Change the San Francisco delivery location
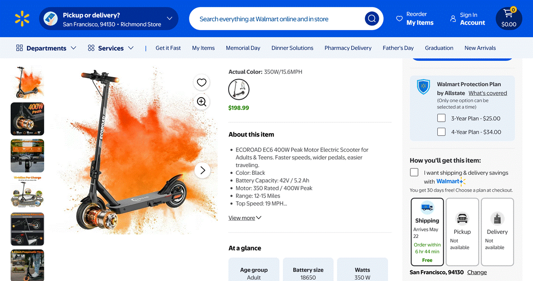The image size is (533, 281). click(477, 272)
